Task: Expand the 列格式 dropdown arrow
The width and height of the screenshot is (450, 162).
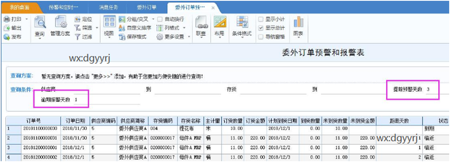Action: (x=184, y=28)
